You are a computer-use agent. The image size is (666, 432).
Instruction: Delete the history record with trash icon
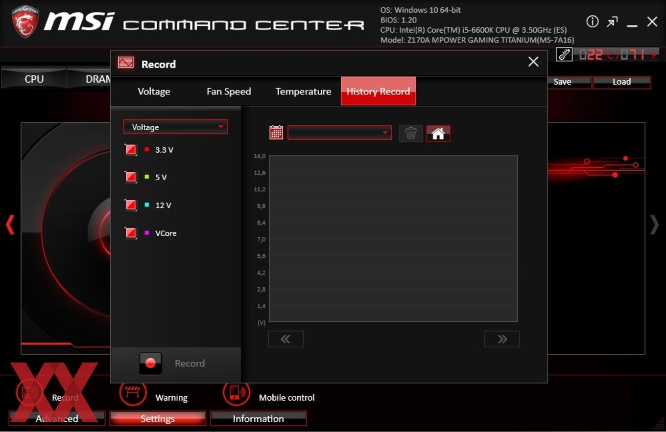click(411, 133)
